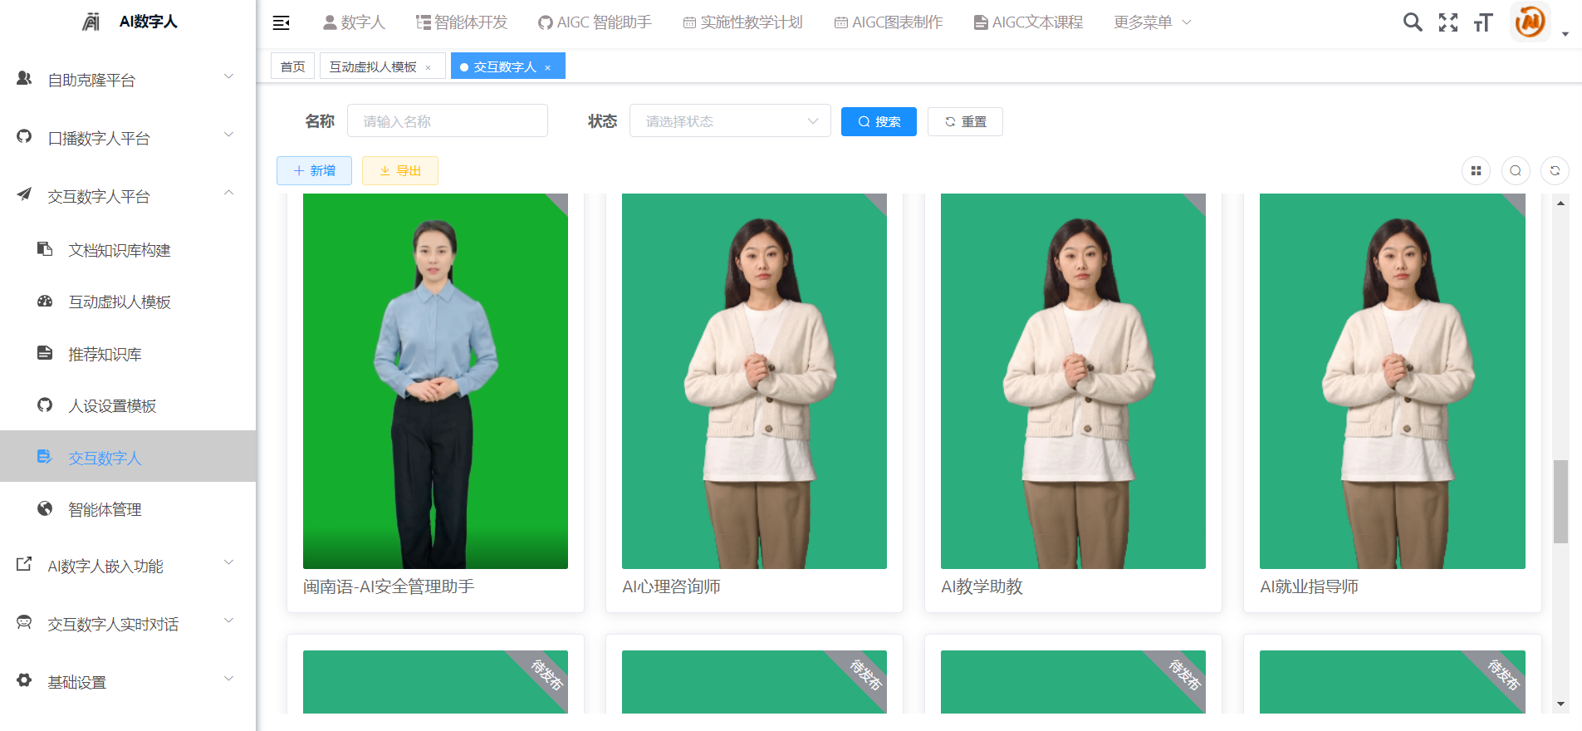Click the AI数字人嵌入功能 external link icon
The height and width of the screenshot is (731, 1582).
coord(24,564)
